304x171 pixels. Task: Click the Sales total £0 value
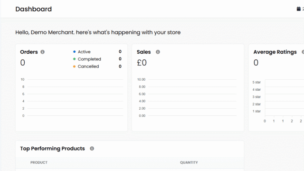[x=142, y=63]
